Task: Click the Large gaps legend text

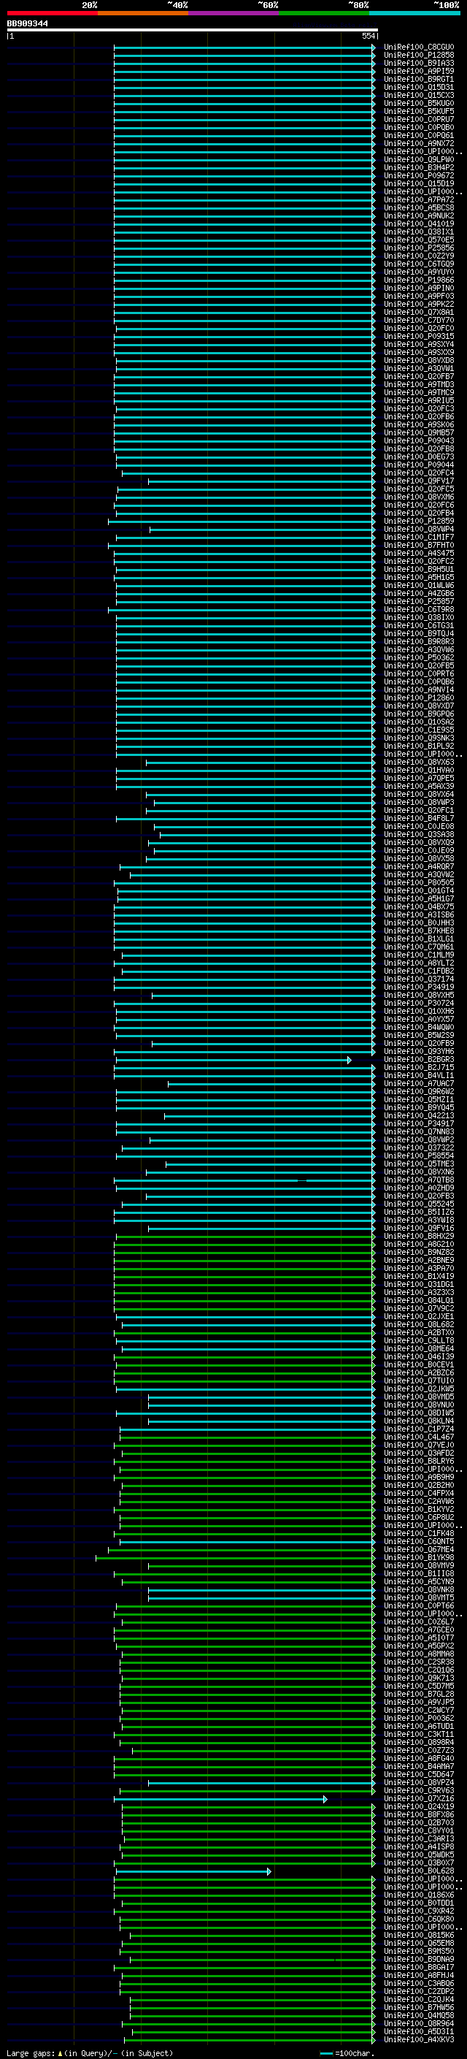Action: click(x=90, y=2052)
